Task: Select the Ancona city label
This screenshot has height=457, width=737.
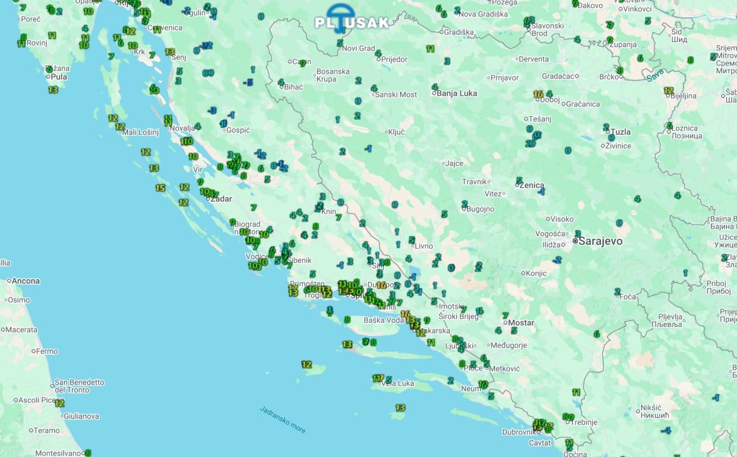Action: [26, 281]
